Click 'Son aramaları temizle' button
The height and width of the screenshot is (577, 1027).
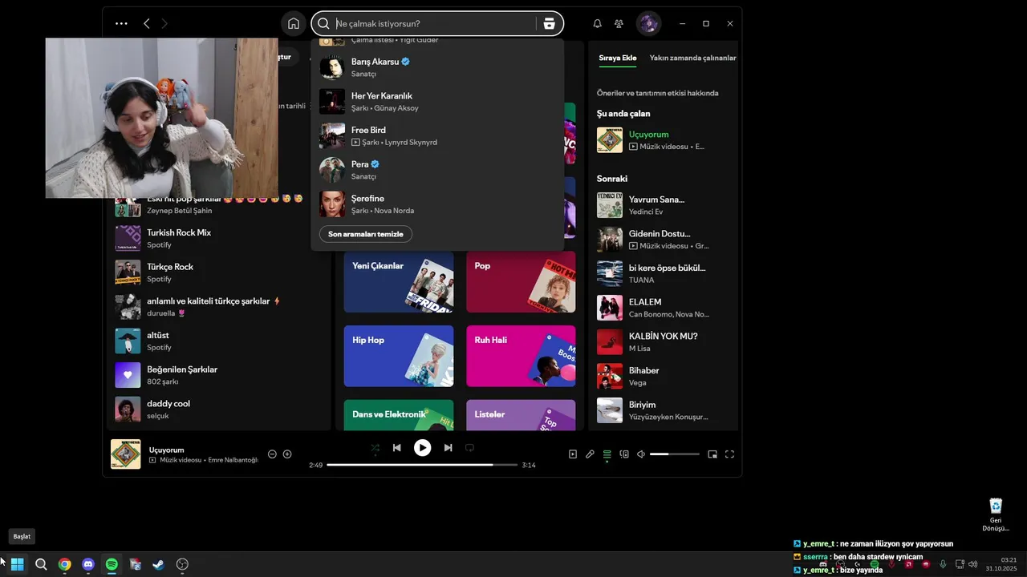(x=366, y=234)
